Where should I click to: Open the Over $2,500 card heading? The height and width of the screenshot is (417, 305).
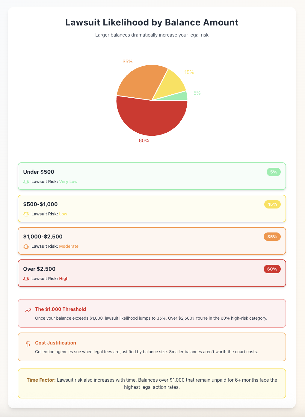pyautogui.click(x=39, y=269)
